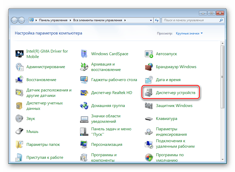Click Все элементы панели управления breadcrumb
235x172 pixels.
98,20
